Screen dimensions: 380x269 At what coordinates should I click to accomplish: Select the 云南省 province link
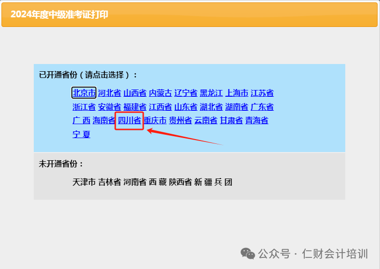(x=206, y=120)
